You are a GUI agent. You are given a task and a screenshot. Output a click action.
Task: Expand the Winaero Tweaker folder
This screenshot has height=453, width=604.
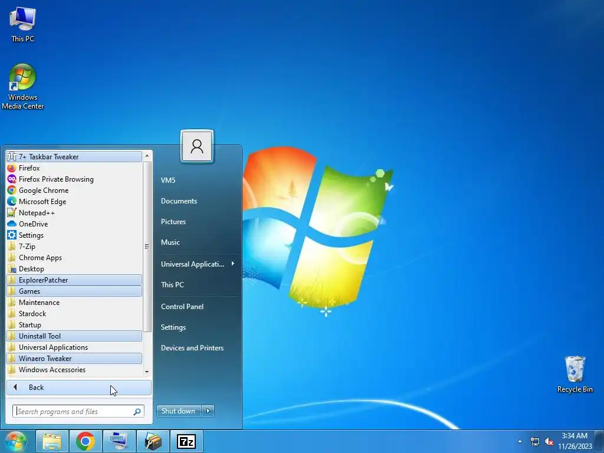click(74, 358)
